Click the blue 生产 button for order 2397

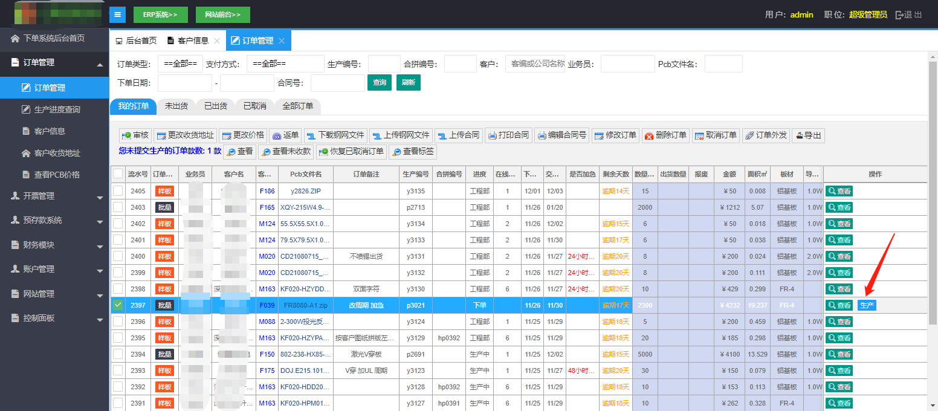coord(867,305)
